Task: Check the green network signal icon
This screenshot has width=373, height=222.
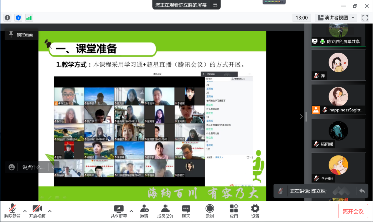Action: tap(29, 18)
